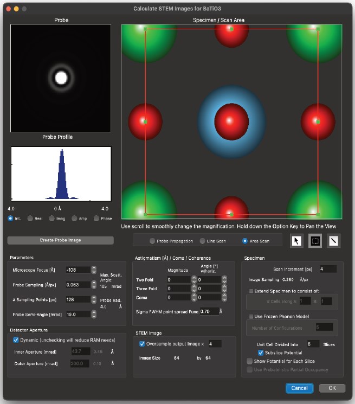Click the Microscope Focus stepper arrows
The width and height of the screenshot is (355, 404).
[x=94, y=270]
